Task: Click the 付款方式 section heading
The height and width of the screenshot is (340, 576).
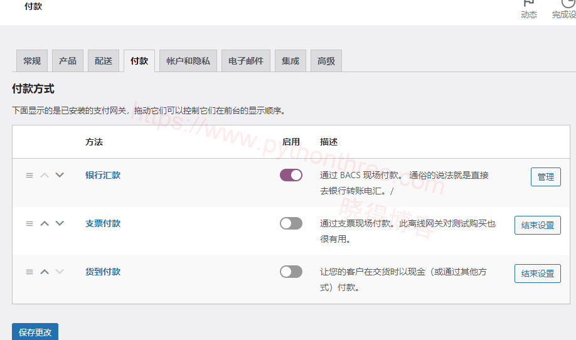Action: point(33,89)
